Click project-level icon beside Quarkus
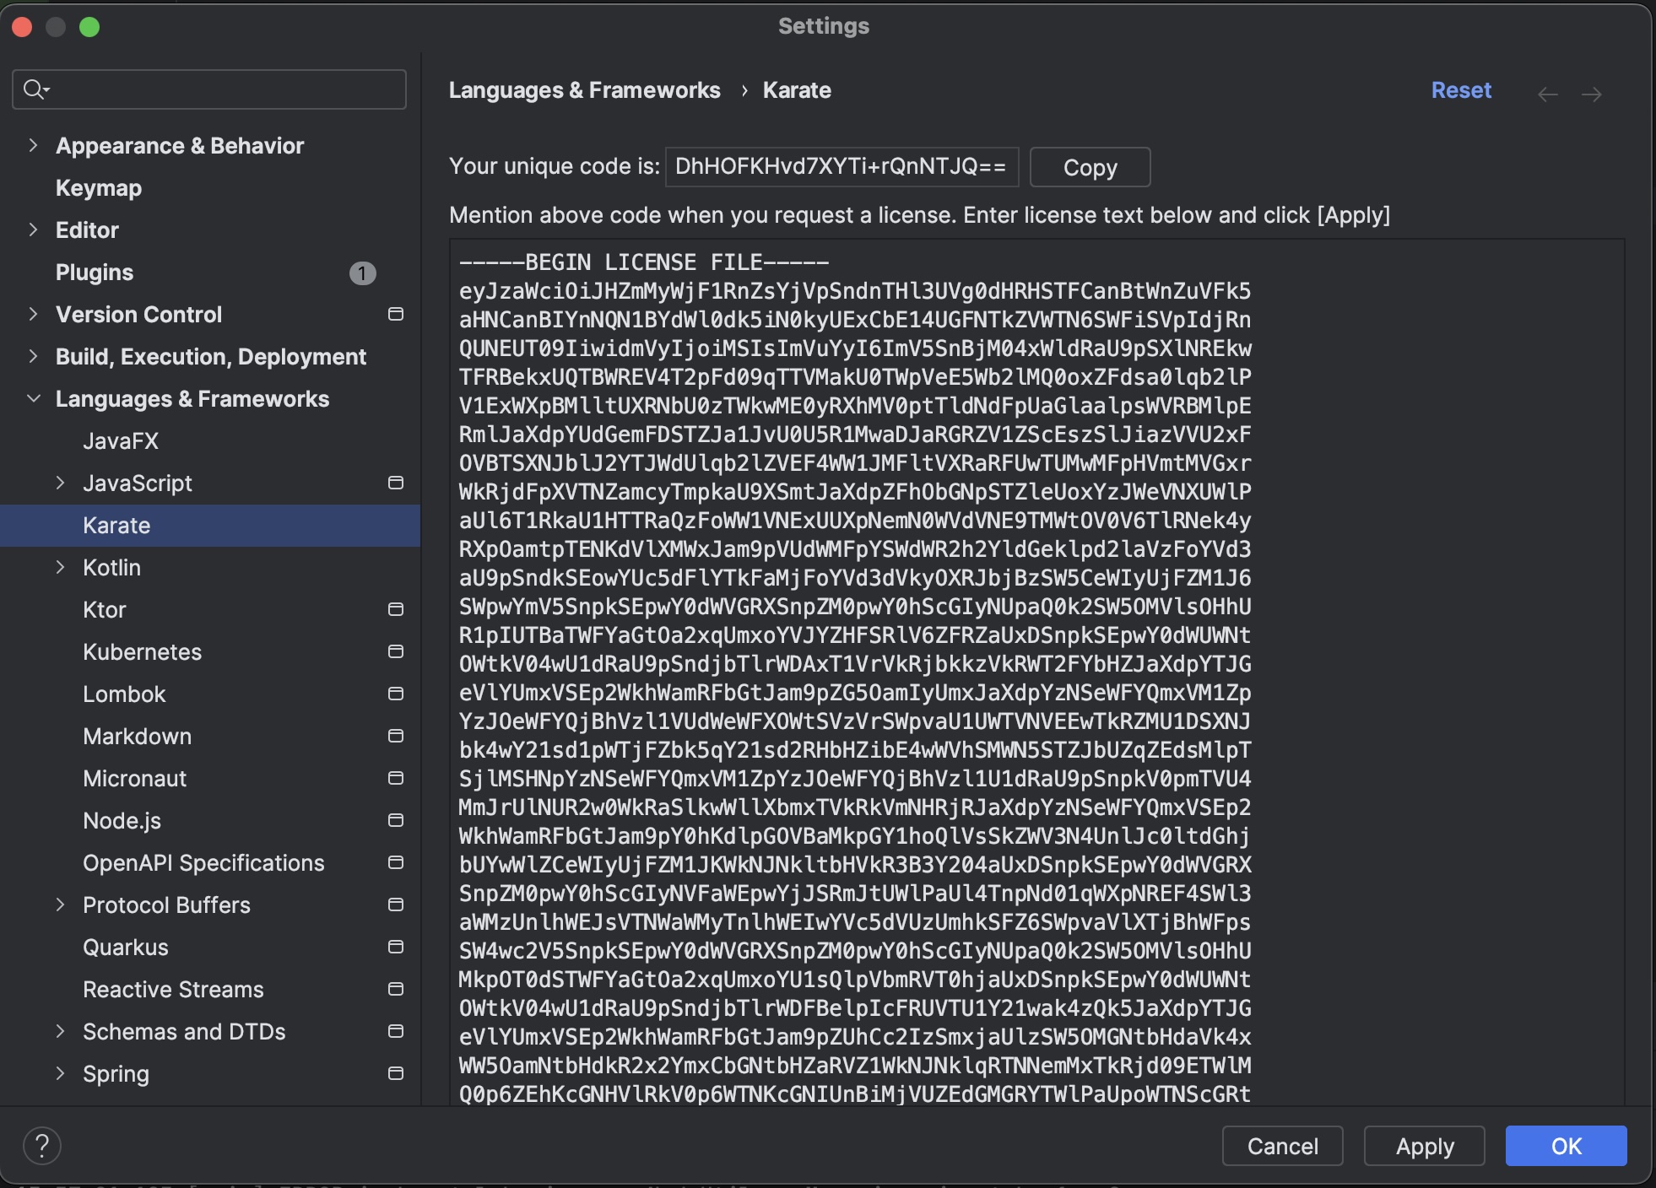 coord(395,948)
